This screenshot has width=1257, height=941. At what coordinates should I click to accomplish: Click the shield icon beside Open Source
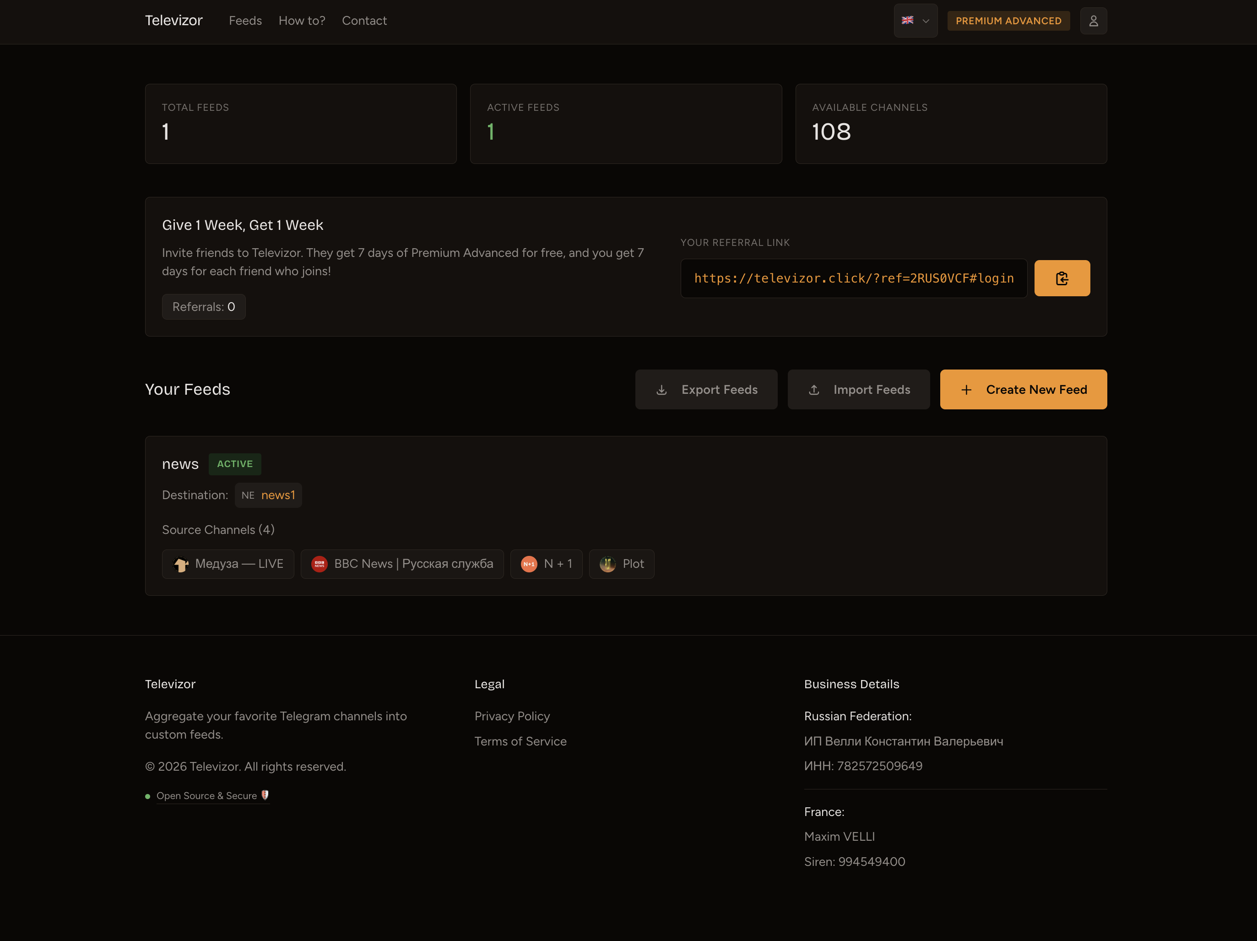point(265,795)
